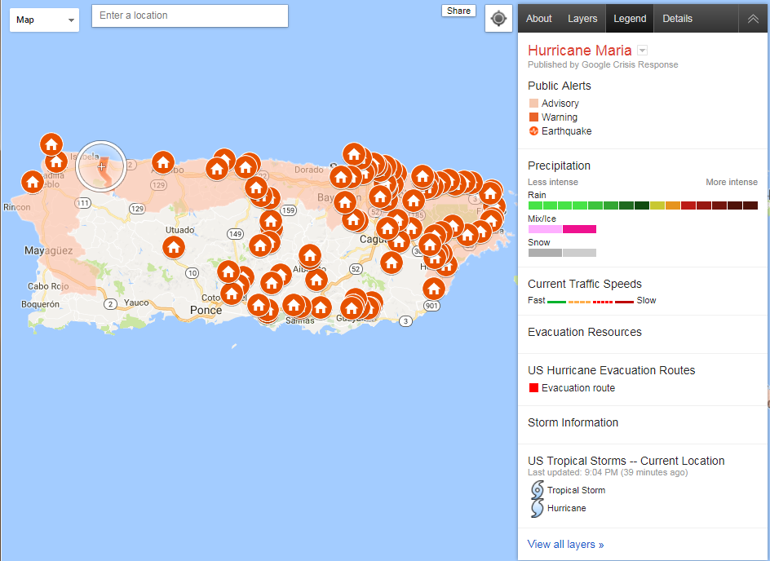
Task: Click the Cabo Rojo label
Action: (48, 286)
